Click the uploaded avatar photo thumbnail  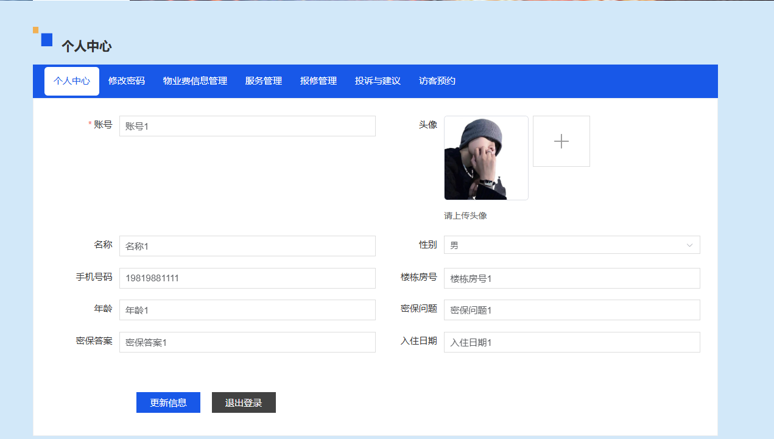(x=485, y=158)
